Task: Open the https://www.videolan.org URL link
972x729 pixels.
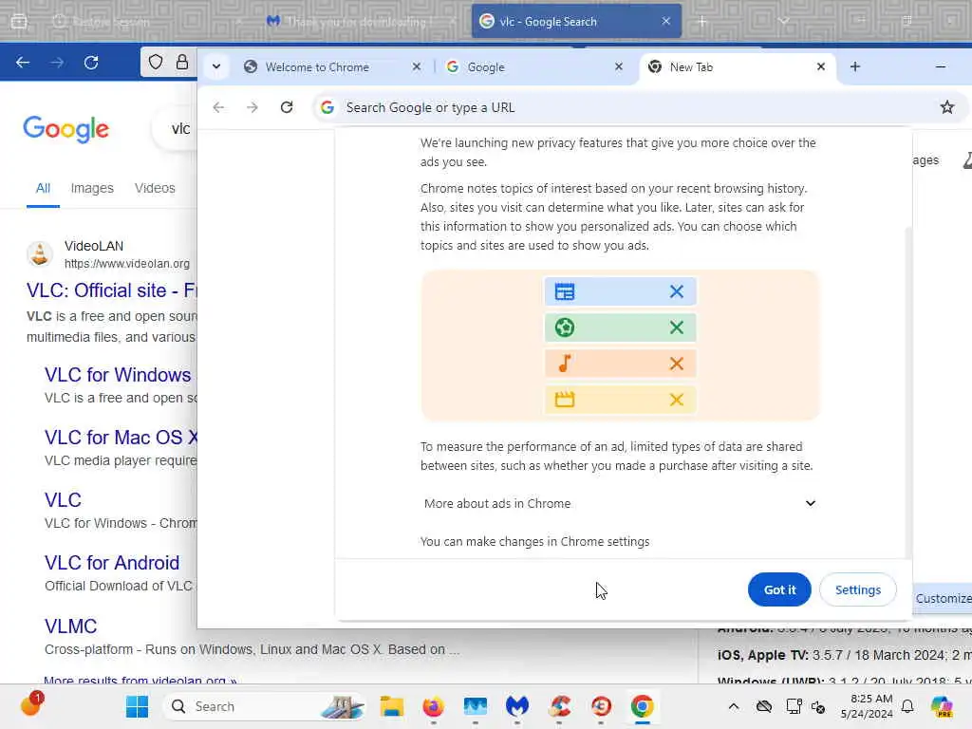Action: click(127, 264)
